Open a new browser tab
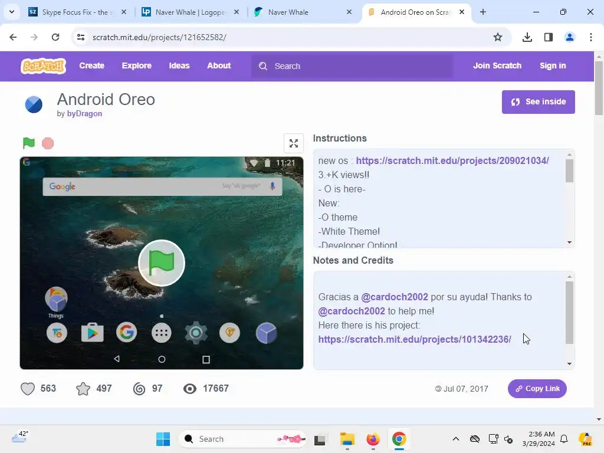Viewport: 604px width, 453px height. point(483,12)
